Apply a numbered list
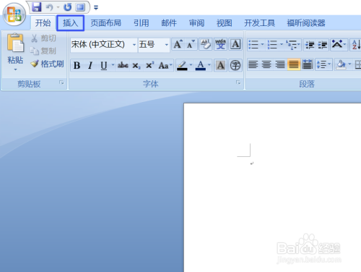 (272, 44)
